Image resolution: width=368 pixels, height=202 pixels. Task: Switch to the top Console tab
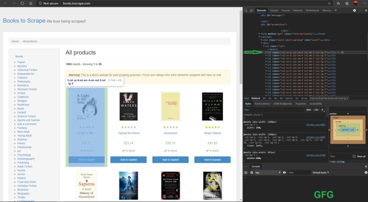274,10
